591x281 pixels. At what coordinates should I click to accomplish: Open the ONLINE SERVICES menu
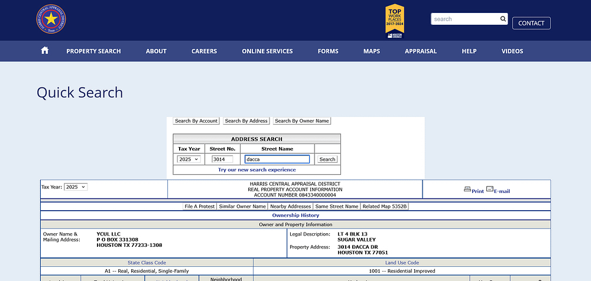point(267,51)
